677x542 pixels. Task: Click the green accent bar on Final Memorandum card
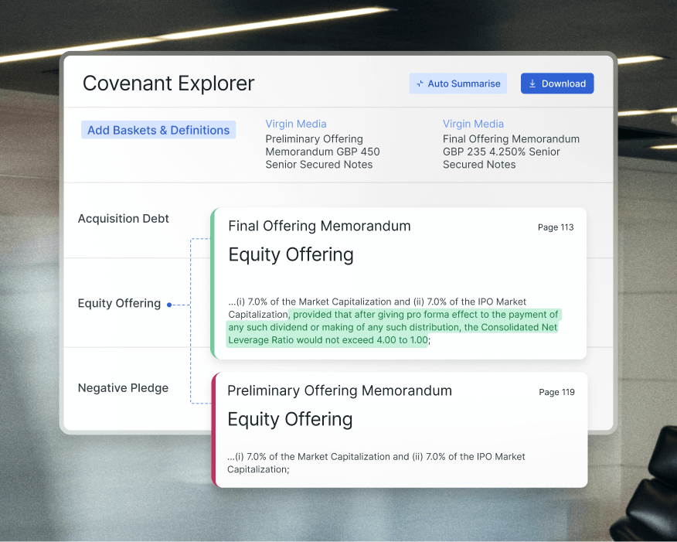(x=214, y=283)
